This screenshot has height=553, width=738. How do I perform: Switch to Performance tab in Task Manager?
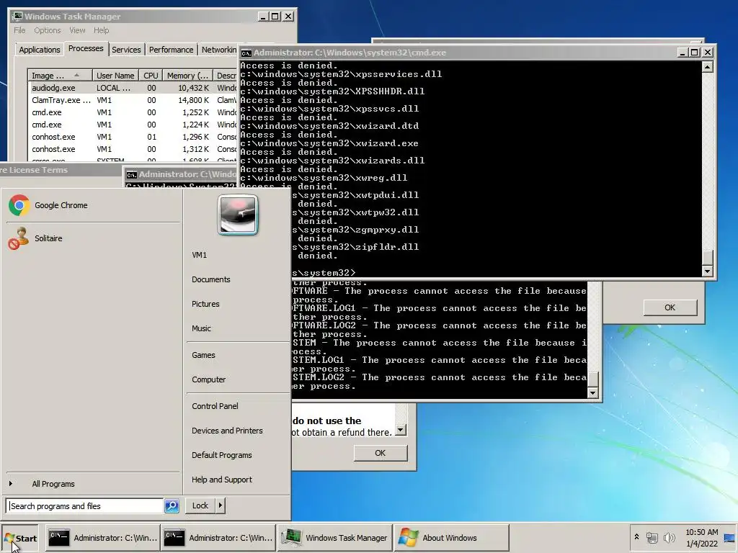point(172,50)
